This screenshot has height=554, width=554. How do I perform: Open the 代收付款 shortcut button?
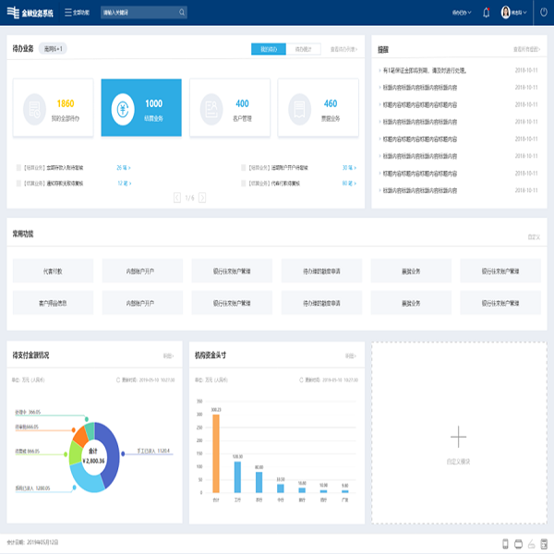[53, 271]
